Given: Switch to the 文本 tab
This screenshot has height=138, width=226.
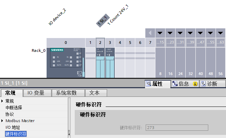Looking at the screenshot, I should point(96,93).
